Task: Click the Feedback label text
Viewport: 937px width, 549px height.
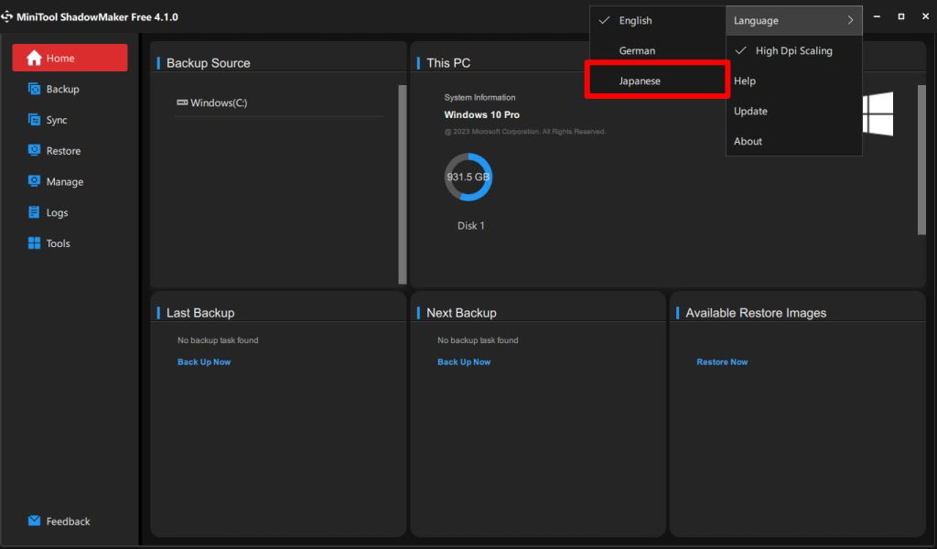Action: (x=68, y=522)
